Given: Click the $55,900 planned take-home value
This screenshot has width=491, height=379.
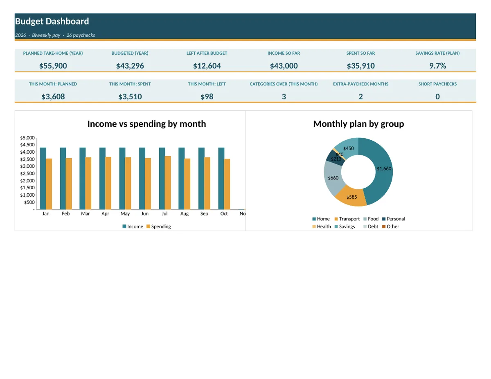Looking at the screenshot, I should pos(53,66).
